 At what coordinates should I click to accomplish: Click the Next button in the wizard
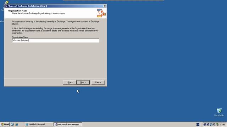coord(83,82)
